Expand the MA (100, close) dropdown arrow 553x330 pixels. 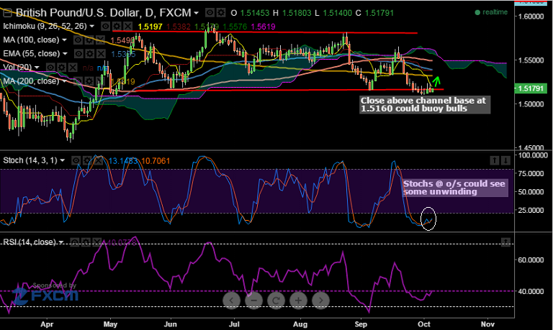[65, 40]
